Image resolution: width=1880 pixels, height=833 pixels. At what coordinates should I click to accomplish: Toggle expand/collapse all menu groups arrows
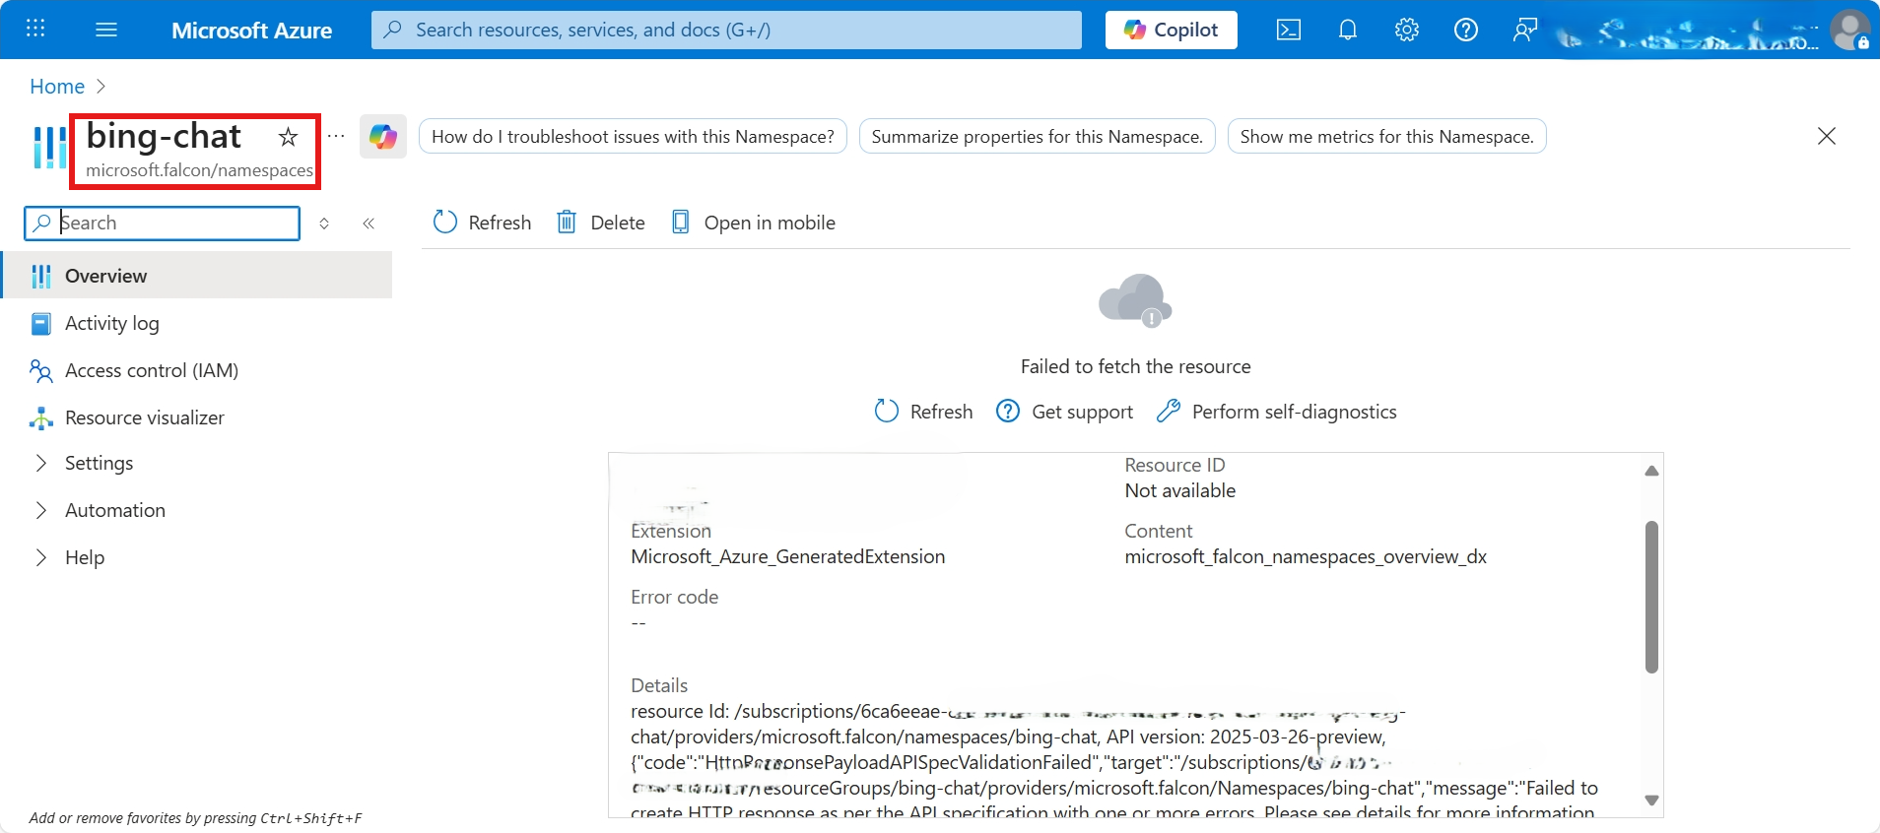pos(324,224)
